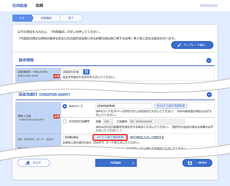230x186 pixels.
Task: Select the 完了 step tab
Action: click(x=71, y=18)
